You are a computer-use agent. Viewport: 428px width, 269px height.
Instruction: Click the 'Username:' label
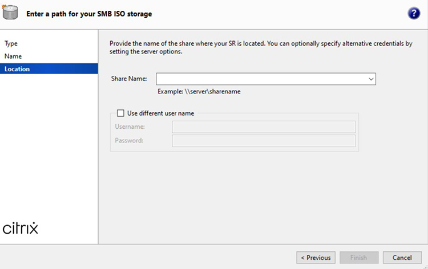tap(130, 127)
